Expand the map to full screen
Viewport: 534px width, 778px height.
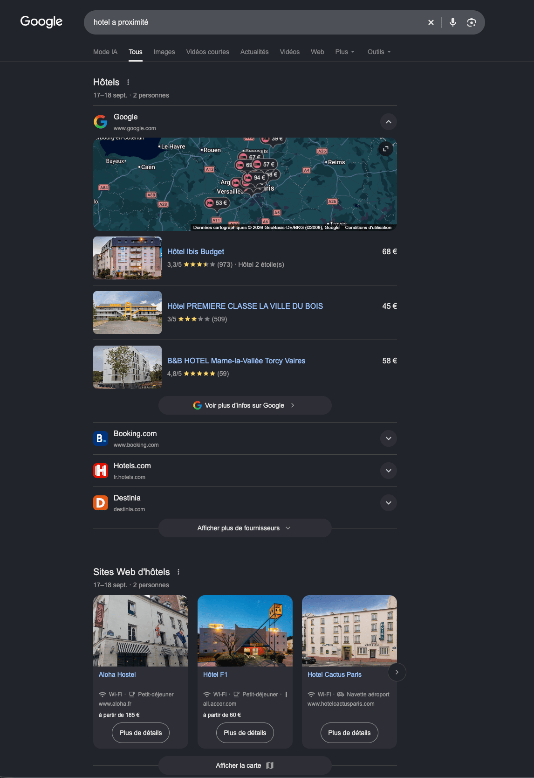coord(385,149)
